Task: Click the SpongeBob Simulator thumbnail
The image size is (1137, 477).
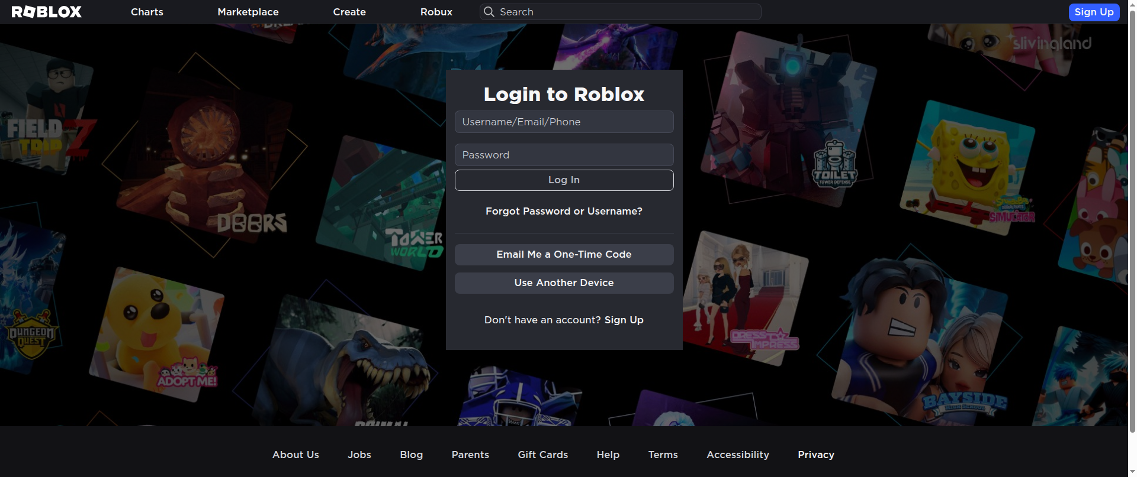Action: tap(968, 168)
